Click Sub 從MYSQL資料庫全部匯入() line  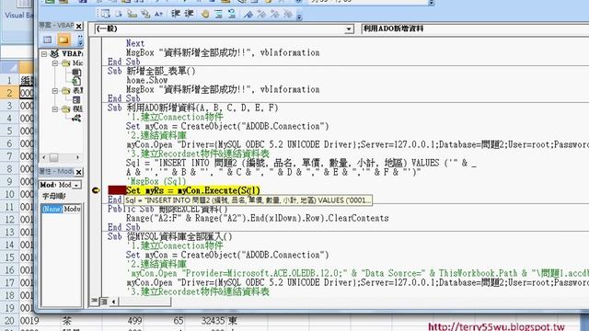coord(169,237)
